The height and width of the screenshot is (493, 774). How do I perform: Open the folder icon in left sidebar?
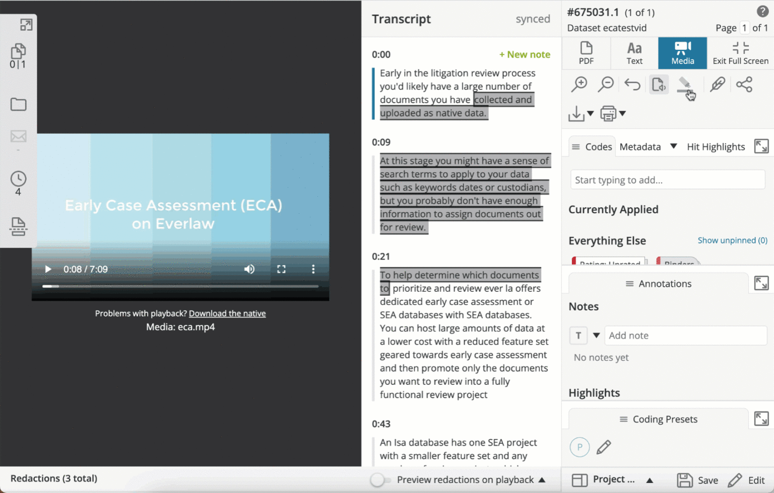click(18, 104)
